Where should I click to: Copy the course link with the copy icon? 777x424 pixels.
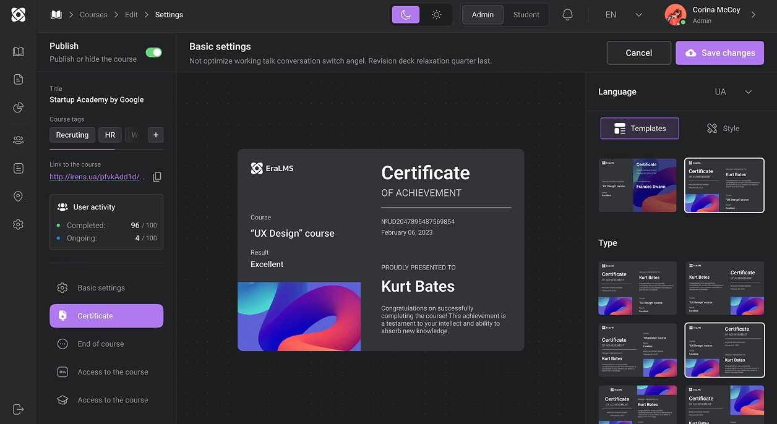pyautogui.click(x=157, y=177)
